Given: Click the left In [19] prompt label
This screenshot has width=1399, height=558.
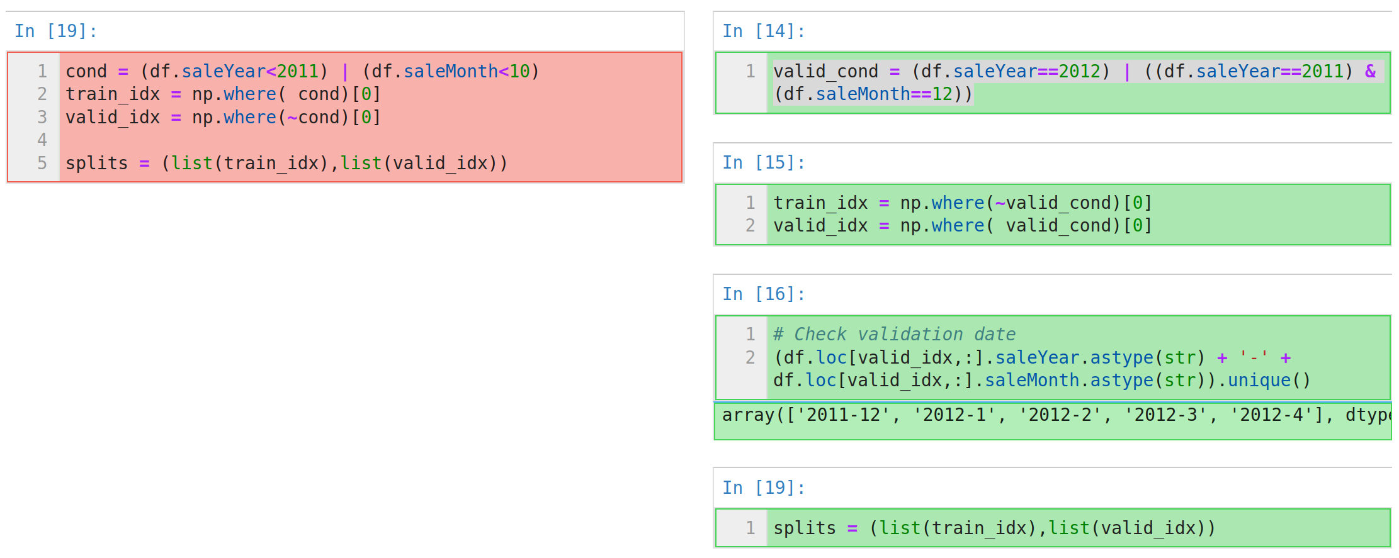Looking at the screenshot, I should pyautogui.click(x=56, y=31).
